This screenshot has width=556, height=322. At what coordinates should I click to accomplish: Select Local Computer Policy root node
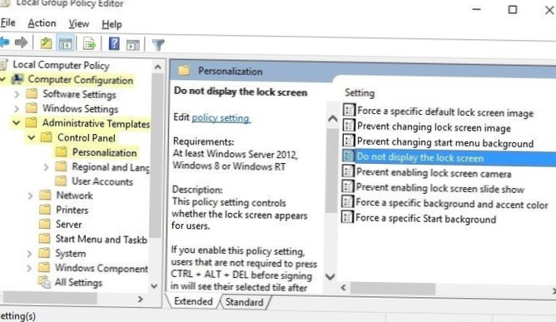pyautogui.click(x=61, y=65)
